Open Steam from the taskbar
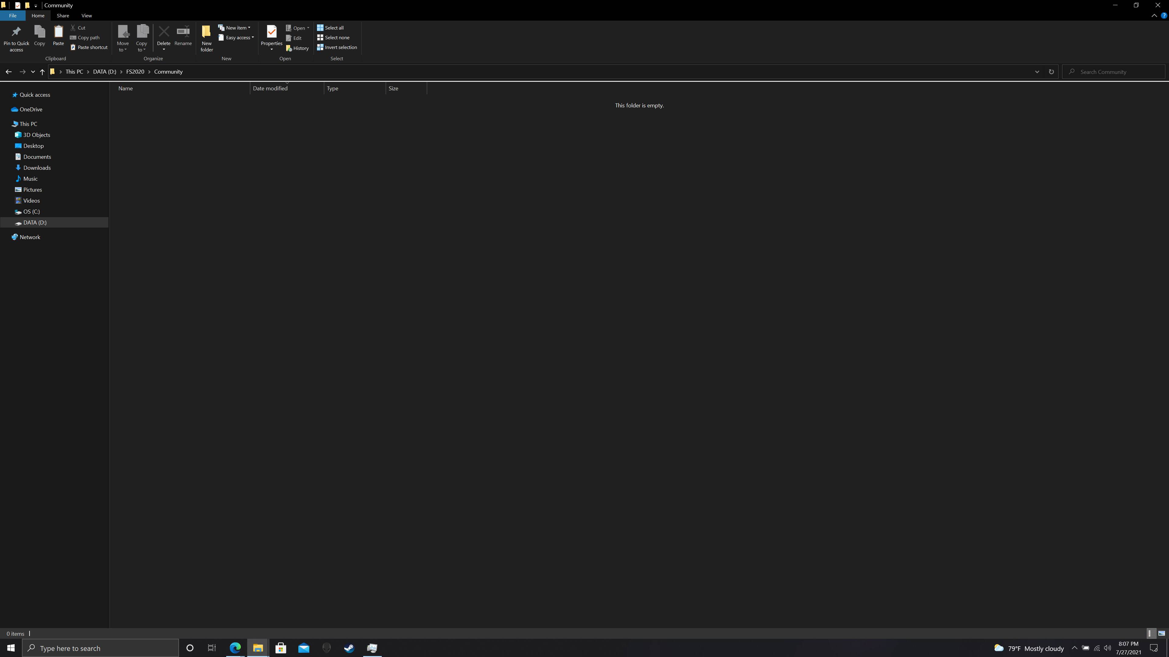This screenshot has width=1169, height=657. (x=349, y=648)
